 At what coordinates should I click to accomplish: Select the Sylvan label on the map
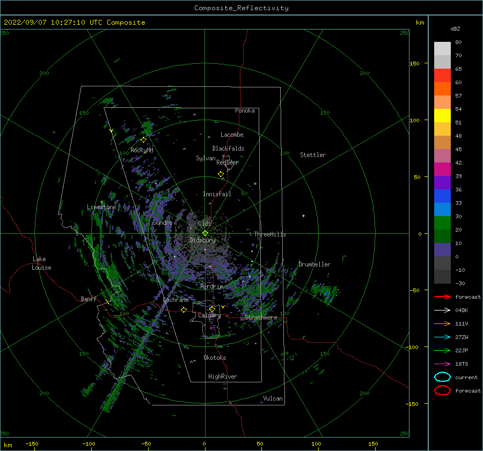coord(206,158)
